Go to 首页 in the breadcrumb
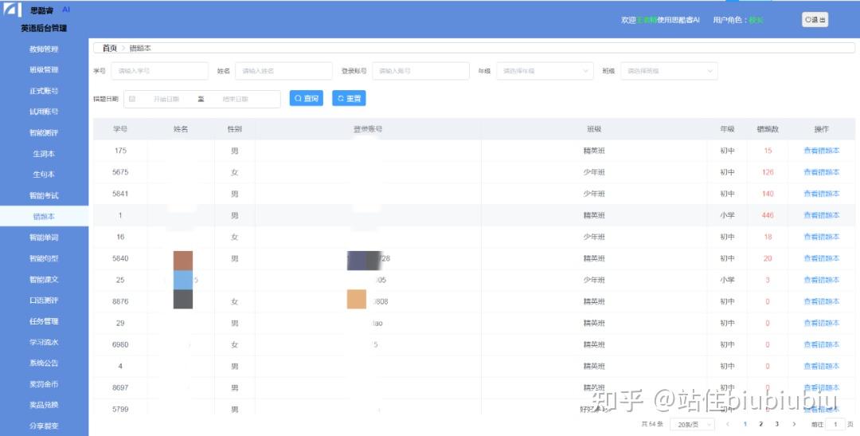Image resolution: width=860 pixels, height=436 pixels. 110,49
